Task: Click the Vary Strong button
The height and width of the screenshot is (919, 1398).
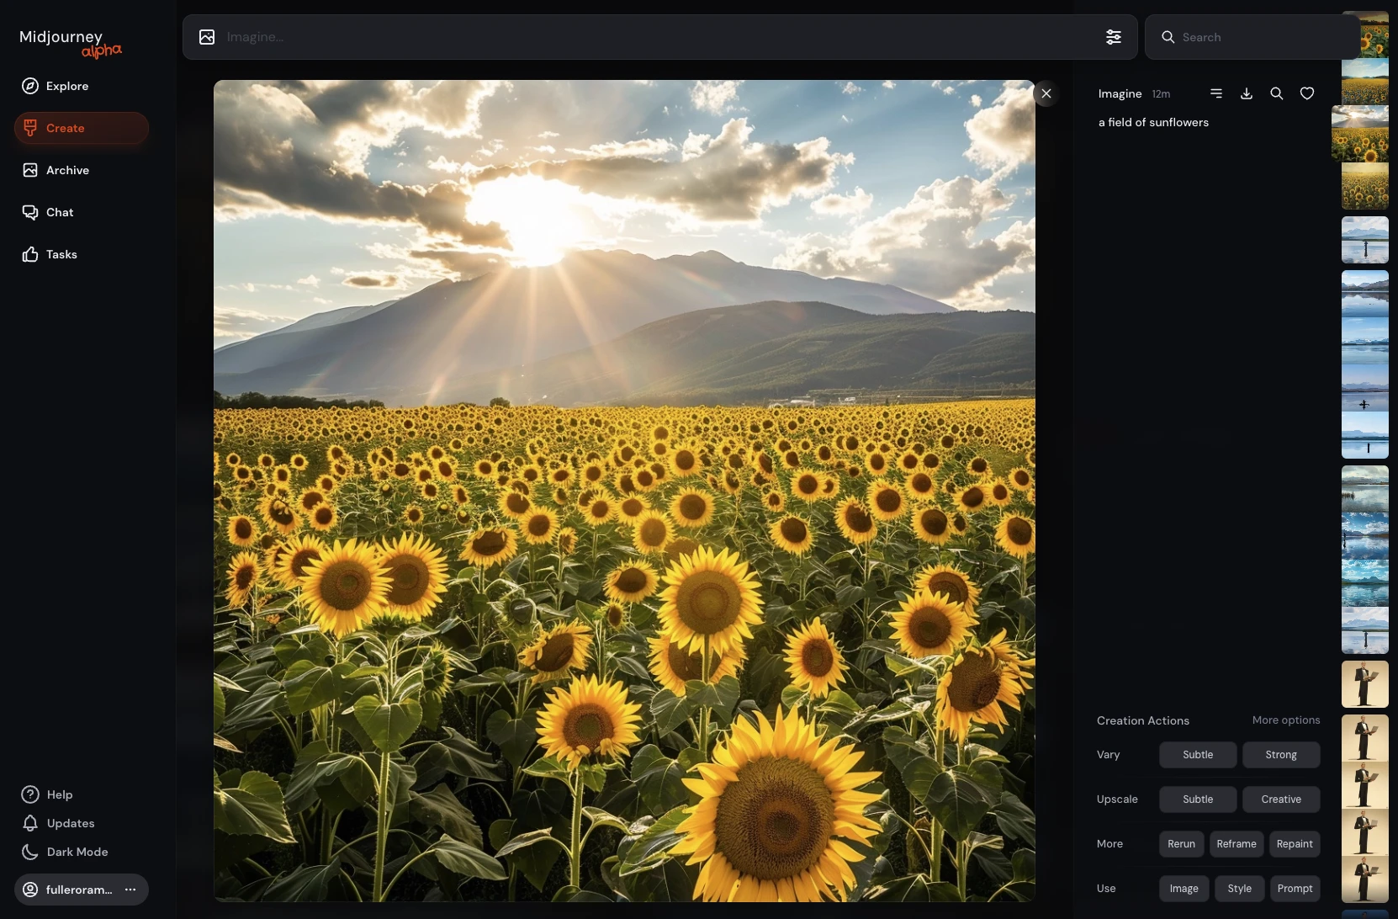Action: [x=1281, y=755]
